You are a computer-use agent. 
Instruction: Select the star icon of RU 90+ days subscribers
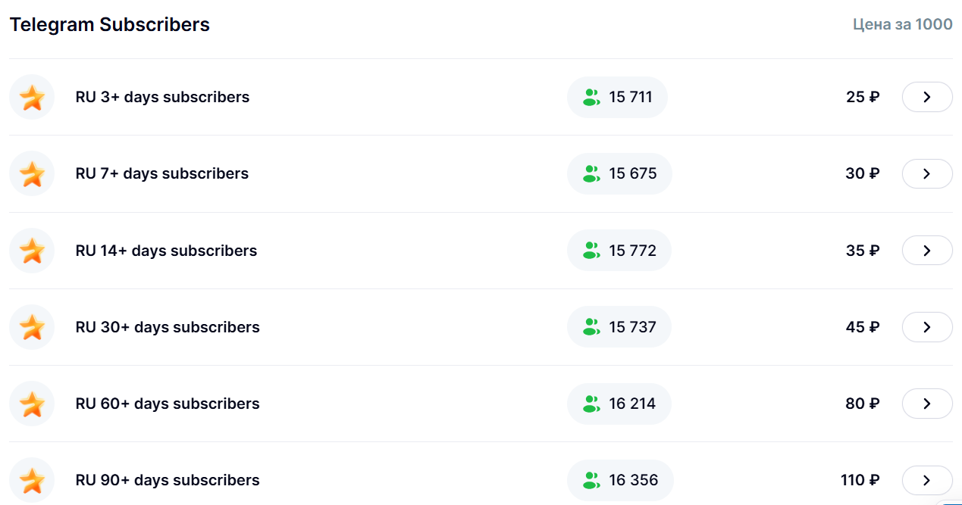pyautogui.click(x=32, y=481)
